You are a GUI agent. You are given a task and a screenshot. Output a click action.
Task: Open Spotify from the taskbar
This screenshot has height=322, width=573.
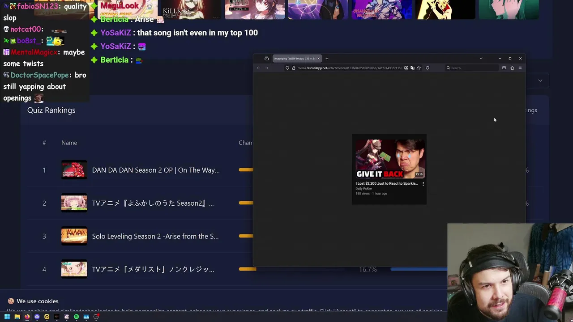click(x=76, y=317)
